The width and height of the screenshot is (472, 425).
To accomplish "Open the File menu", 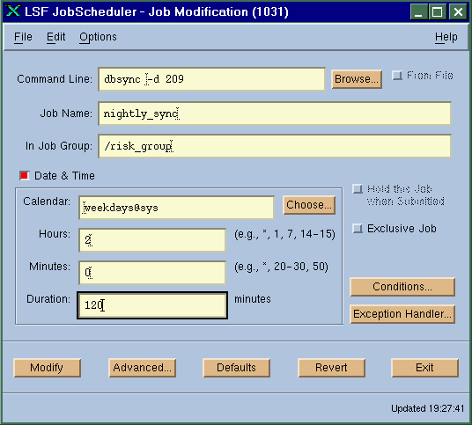I will pyautogui.click(x=23, y=37).
